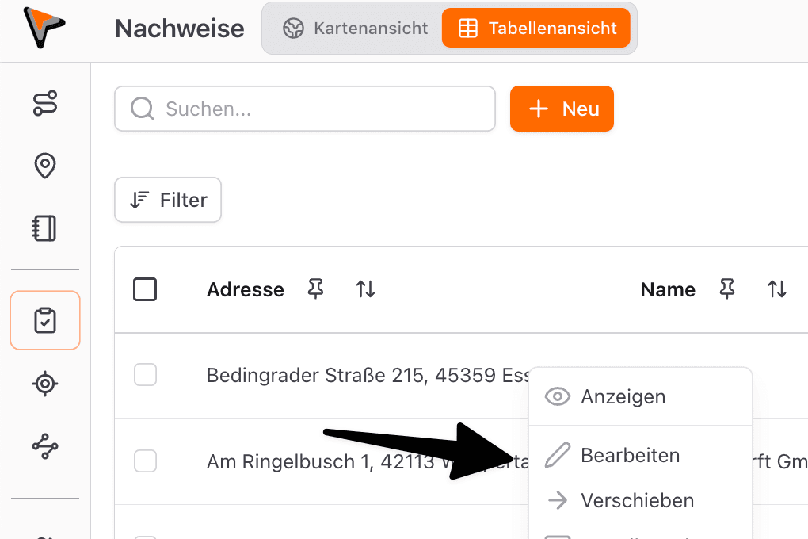Toggle sorting on the Adresse column
808x539 pixels.
click(x=365, y=289)
